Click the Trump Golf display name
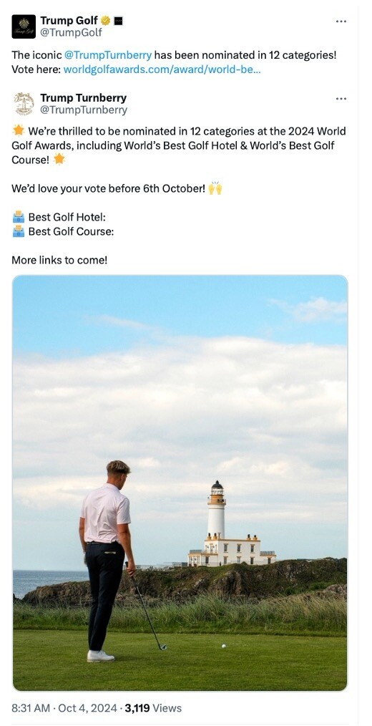 click(69, 20)
